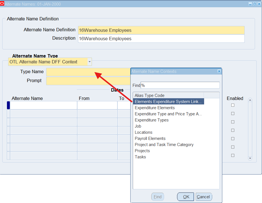Close the Alternate Name Contexts dialog
The image size is (262, 203).
tap(219, 71)
